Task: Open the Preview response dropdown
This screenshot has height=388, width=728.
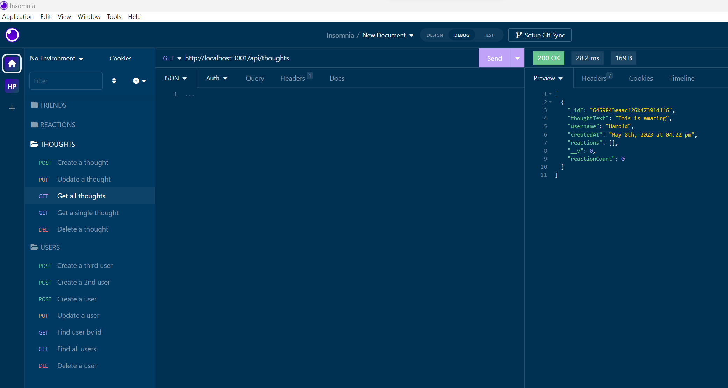Action: click(547, 78)
